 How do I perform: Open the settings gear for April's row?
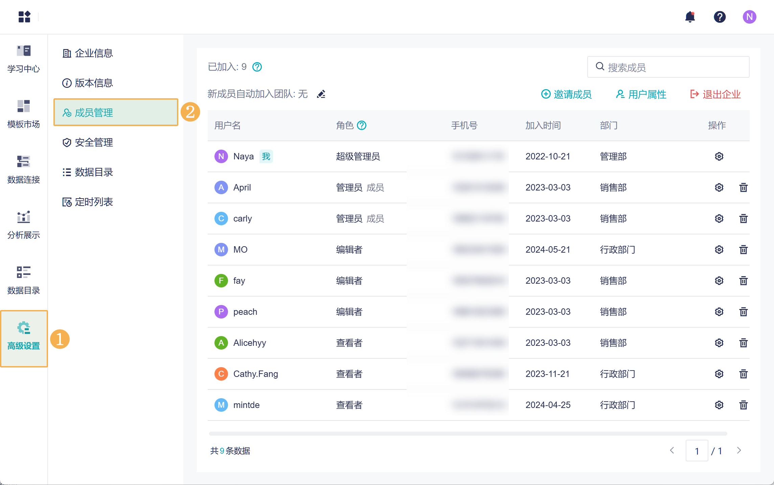click(719, 187)
